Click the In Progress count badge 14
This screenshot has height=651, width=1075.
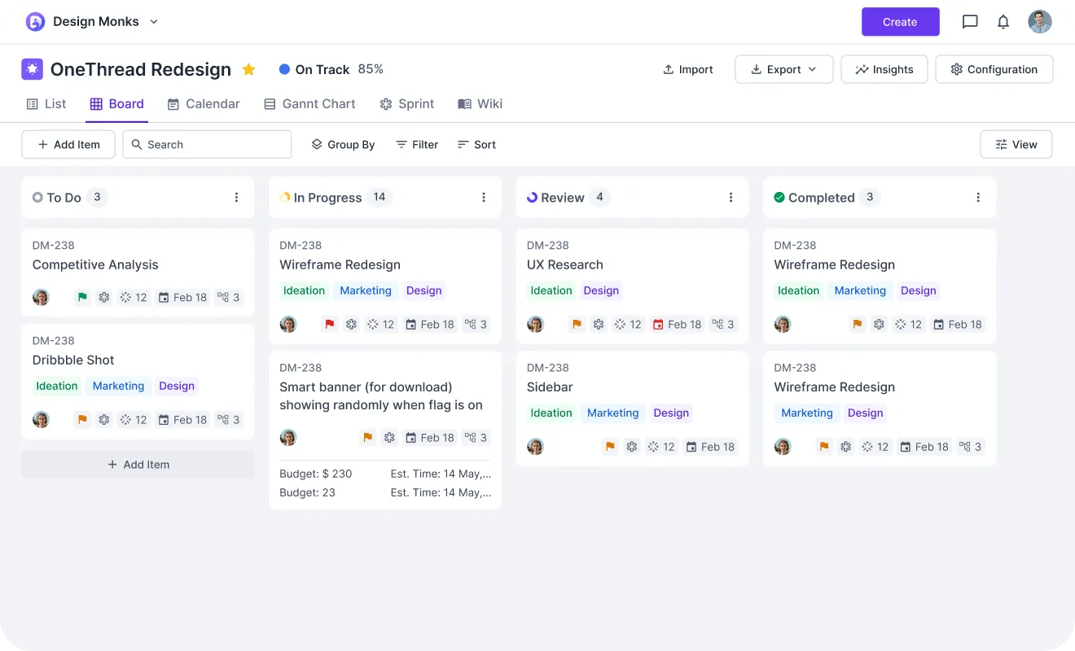(x=380, y=197)
